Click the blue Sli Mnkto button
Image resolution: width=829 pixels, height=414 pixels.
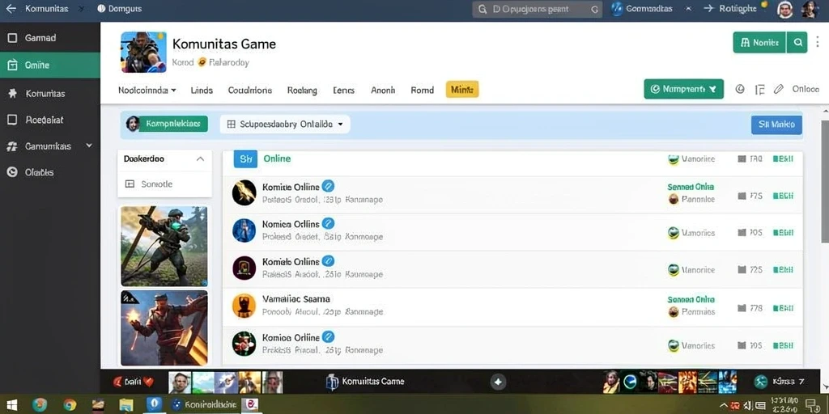click(x=776, y=125)
